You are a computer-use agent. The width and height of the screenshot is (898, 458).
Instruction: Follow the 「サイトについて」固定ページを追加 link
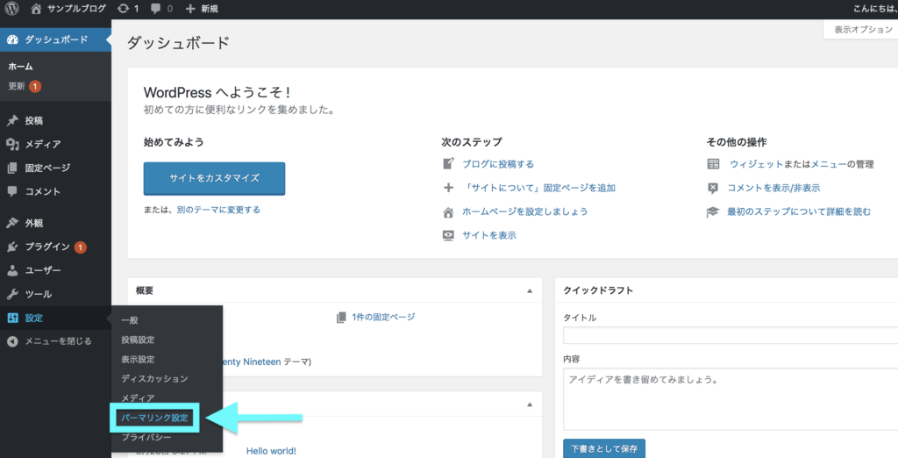[539, 188]
